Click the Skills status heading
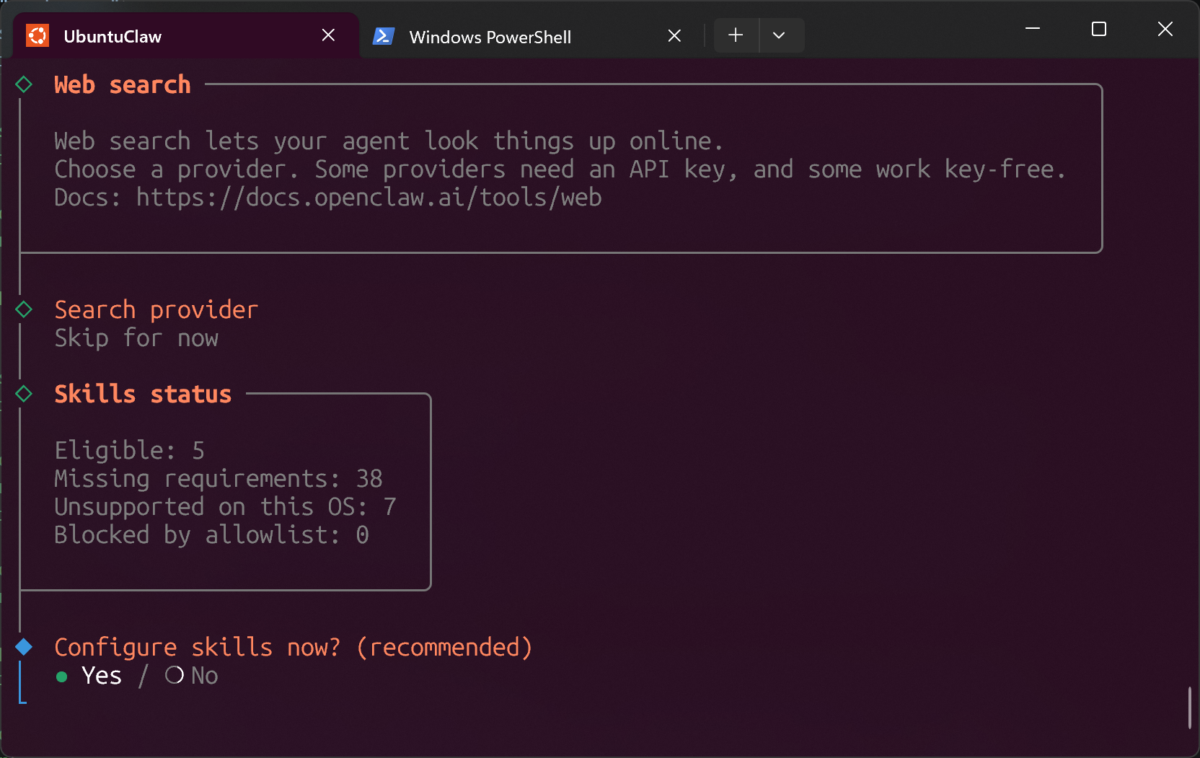 143,395
